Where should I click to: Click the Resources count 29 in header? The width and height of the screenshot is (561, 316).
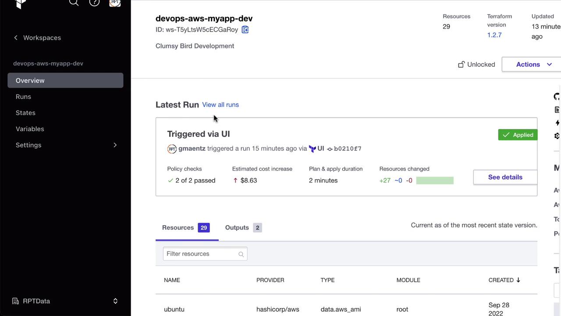point(446,26)
